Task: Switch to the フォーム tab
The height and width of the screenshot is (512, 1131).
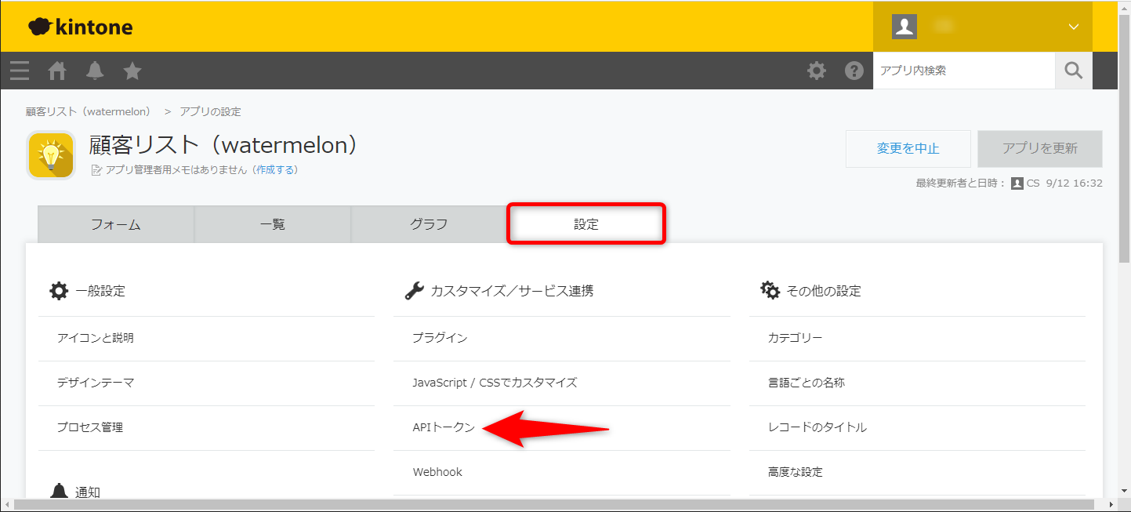Action: point(115,224)
